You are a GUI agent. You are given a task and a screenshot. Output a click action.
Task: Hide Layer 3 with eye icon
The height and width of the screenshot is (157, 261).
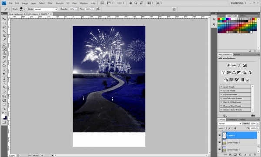[220, 135]
